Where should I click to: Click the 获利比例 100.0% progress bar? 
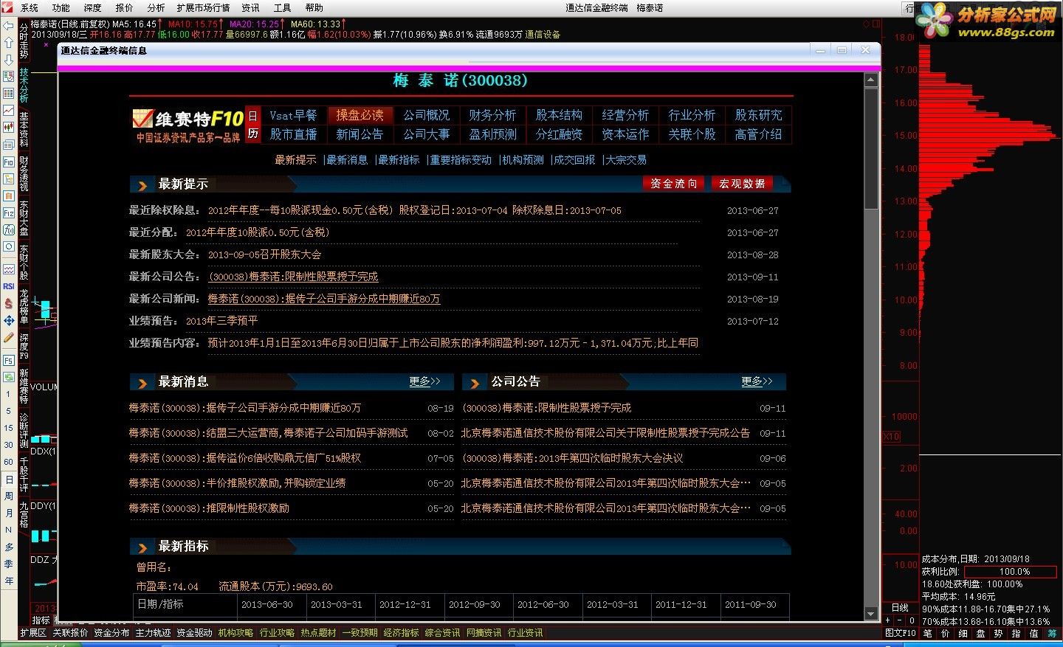[x=1010, y=571]
